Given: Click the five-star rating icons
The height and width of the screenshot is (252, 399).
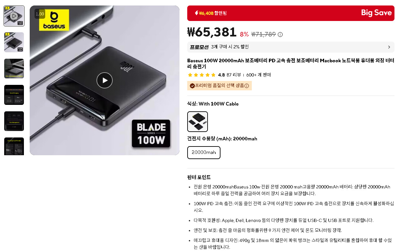Looking at the screenshot, I should click(202, 75).
